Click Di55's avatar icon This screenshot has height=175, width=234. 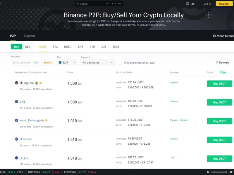pos(16,101)
